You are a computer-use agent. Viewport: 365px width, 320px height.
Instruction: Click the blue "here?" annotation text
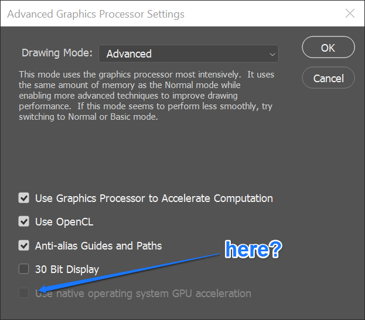(x=253, y=251)
